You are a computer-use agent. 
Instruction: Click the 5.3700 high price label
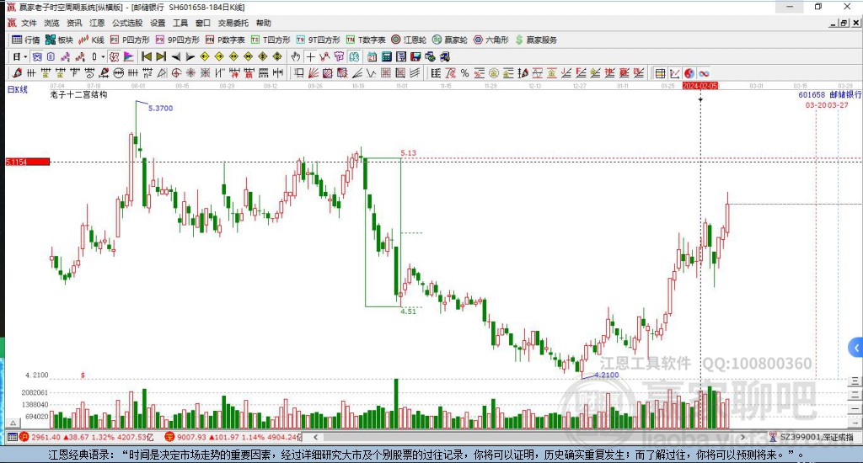(160, 109)
